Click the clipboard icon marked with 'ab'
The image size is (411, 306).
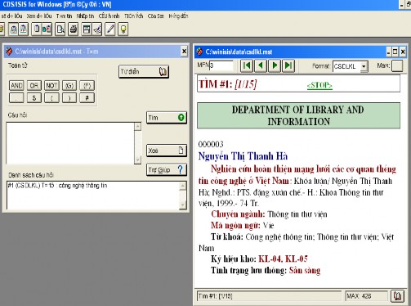(47, 29)
